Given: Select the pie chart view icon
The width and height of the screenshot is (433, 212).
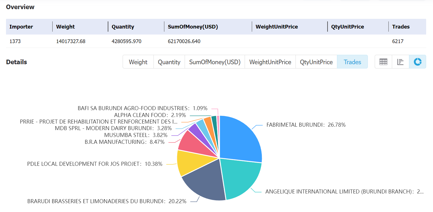Looking at the screenshot, I should (418, 62).
